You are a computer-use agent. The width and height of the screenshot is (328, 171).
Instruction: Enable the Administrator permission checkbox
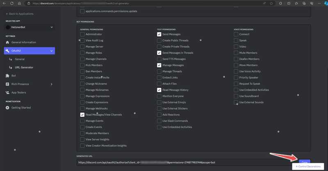(82, 34)
